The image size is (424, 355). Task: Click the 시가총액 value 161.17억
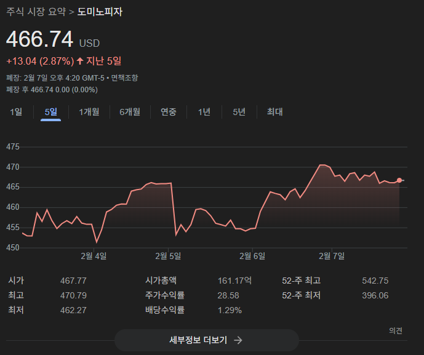pyautogui.click(x=234, y=281)
